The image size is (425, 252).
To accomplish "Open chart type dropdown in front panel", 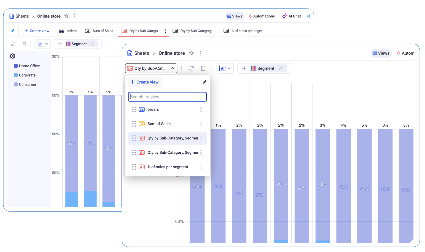I will coord(225,68).
